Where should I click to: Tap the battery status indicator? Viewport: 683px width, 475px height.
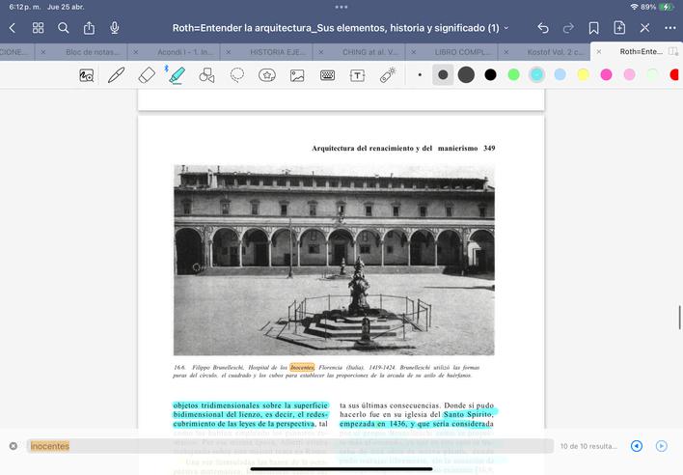click(x=667, y=7)
